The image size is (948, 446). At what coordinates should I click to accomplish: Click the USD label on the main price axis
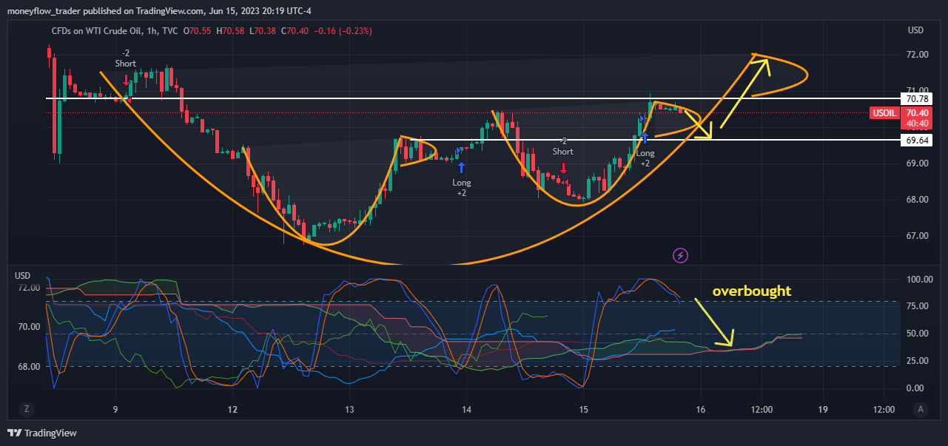(915, 30)
